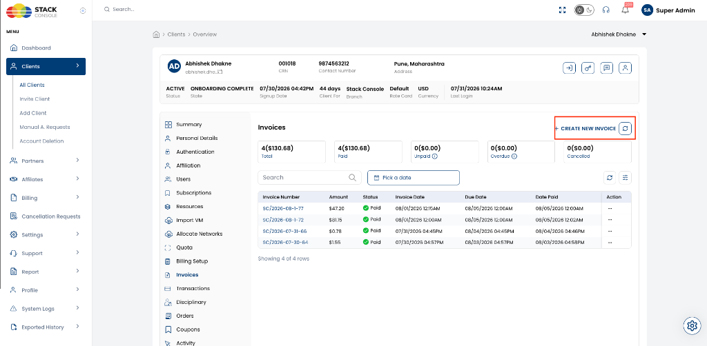The image size is (707, 346).
Task: Expand the Support sidebar menu
Action: click(x=46, y=254)
